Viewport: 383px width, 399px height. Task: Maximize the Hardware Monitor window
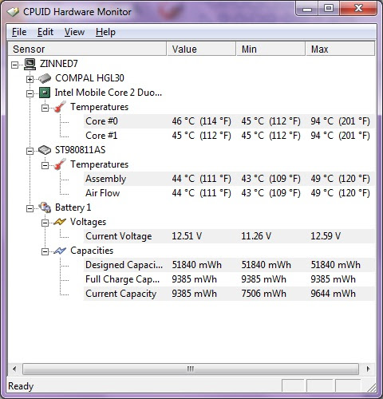tap(329, 9)
